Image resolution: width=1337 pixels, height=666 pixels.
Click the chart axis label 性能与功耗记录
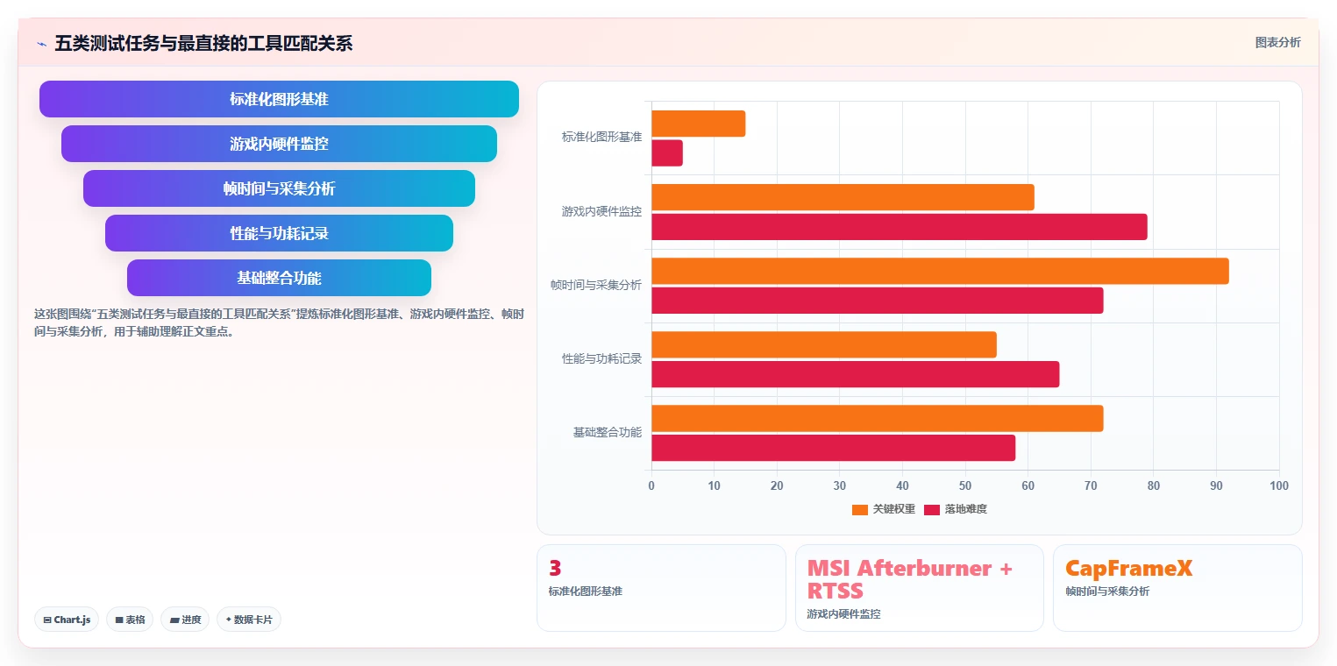coord(602,358)
